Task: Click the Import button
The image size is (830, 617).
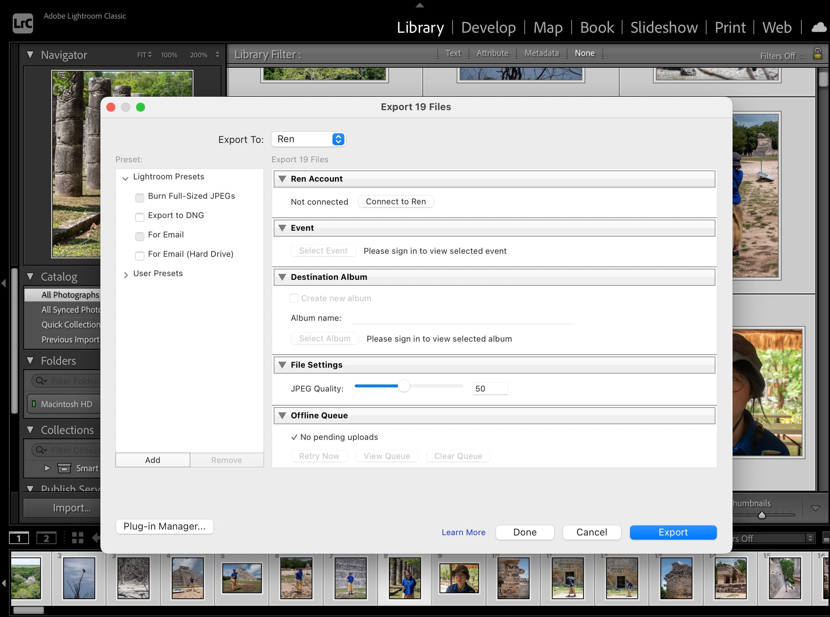Action: [62, 508]
